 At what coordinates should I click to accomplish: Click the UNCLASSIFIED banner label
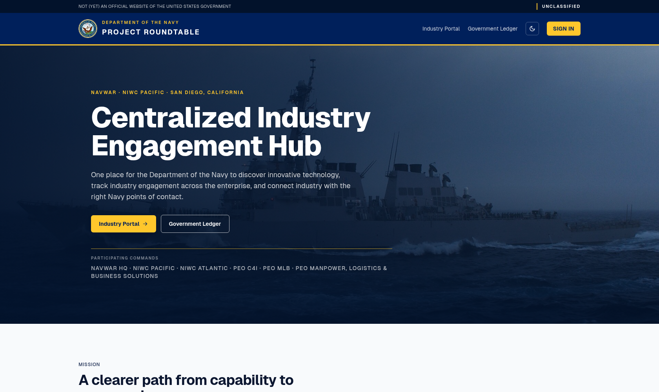coord(561,6)
